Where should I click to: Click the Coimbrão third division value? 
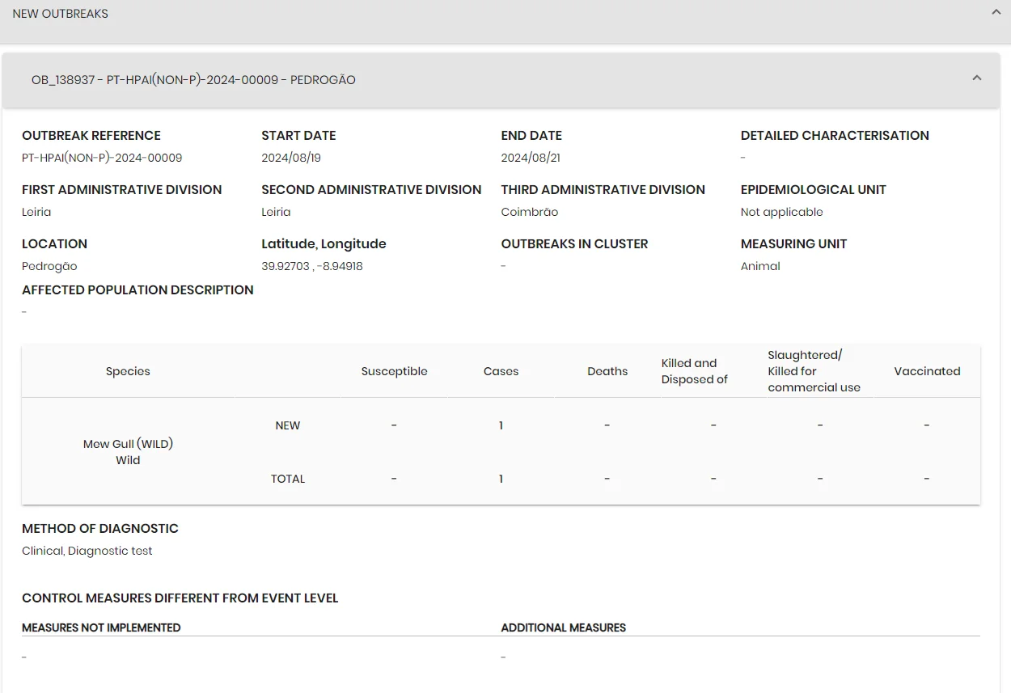530,212
